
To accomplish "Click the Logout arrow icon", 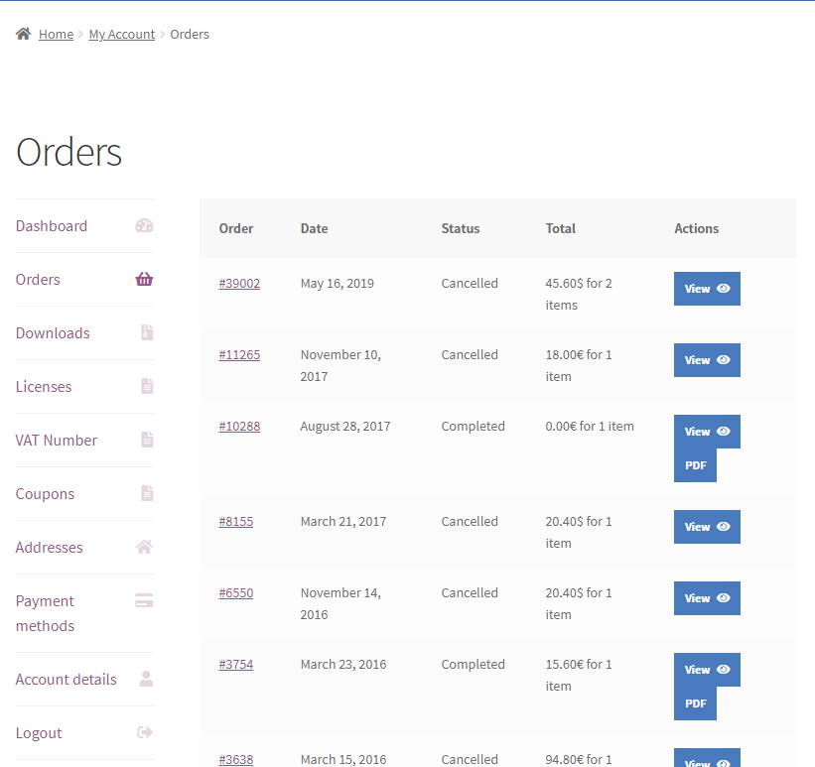I will point(145,733).
